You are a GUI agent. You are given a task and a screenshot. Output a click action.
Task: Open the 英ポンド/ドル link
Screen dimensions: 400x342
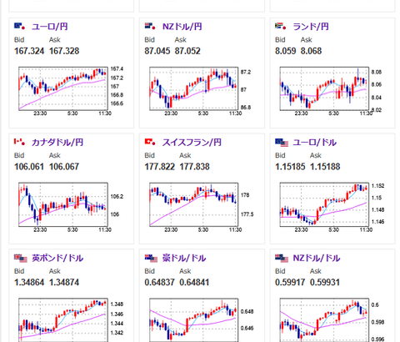(x=57, y=258)
